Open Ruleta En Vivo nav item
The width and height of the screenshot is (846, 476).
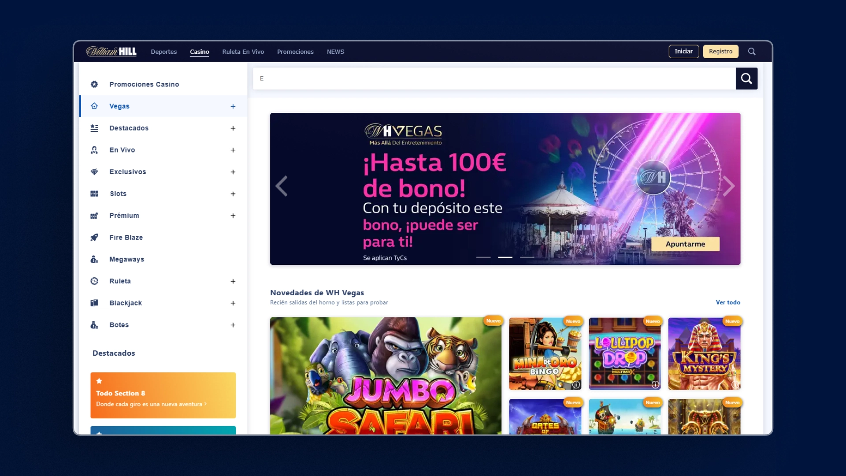[x=243, y=52]
